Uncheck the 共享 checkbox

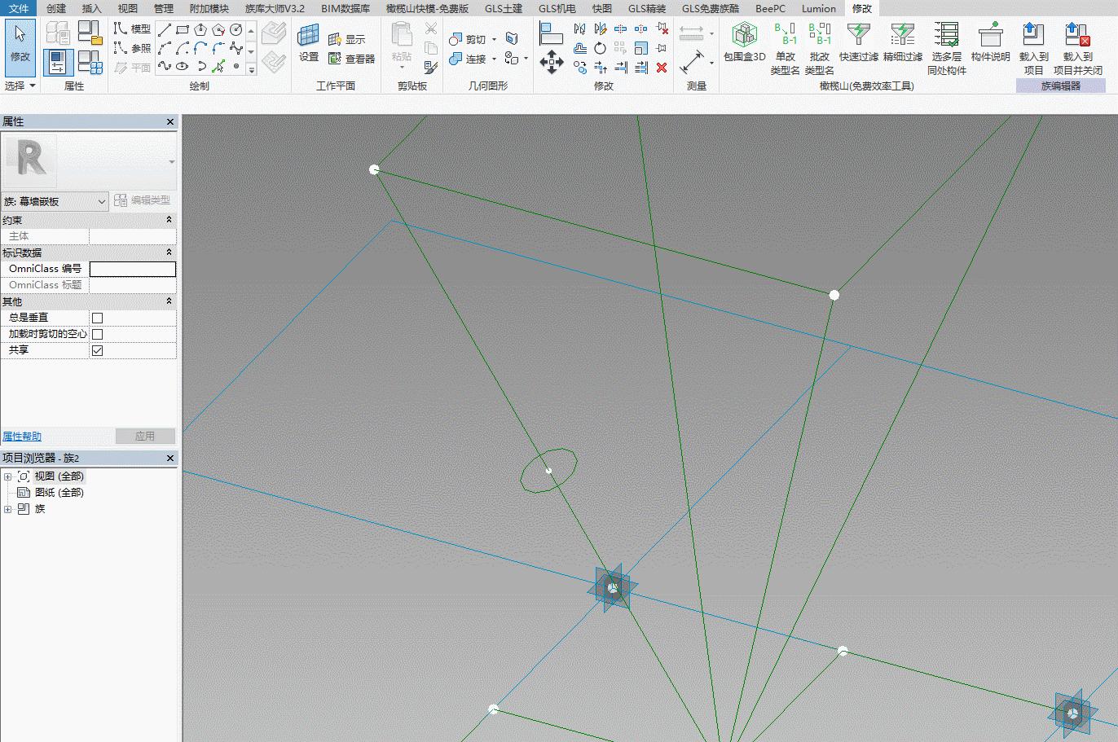[x=97, y=350]
